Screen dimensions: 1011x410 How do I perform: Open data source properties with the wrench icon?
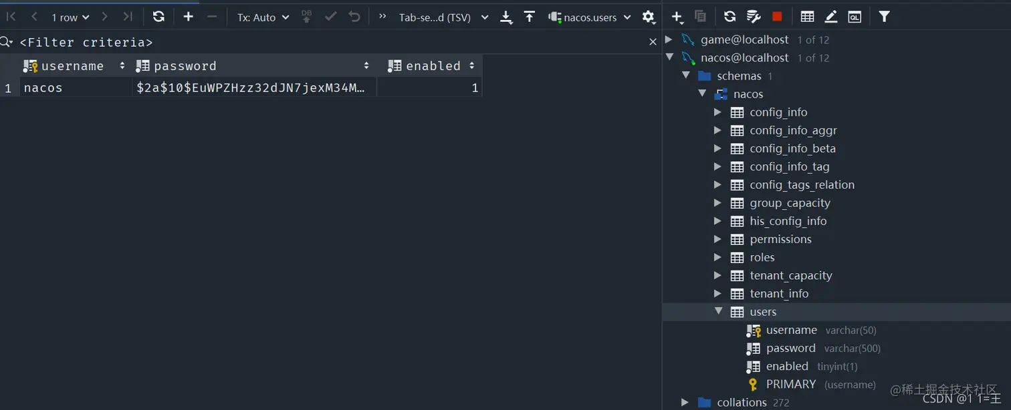[754, 17]
